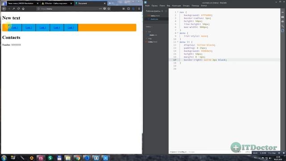286x161 pixels.
Task: Click the fourth Brackets right-sidebar tool icon
Action: pyautogui.click(x=283, y=26)
